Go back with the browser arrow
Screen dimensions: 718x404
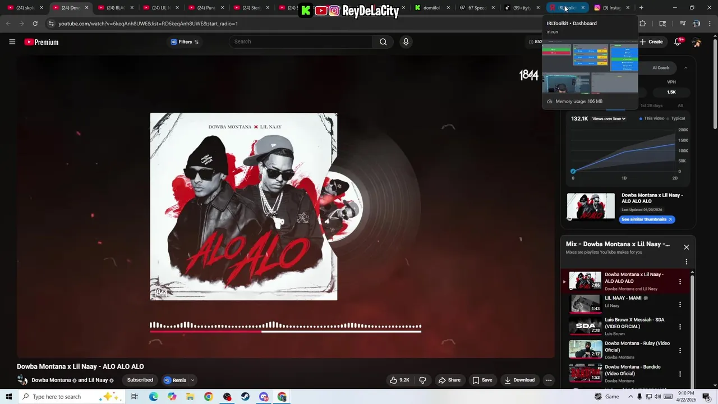click(8, 24)
